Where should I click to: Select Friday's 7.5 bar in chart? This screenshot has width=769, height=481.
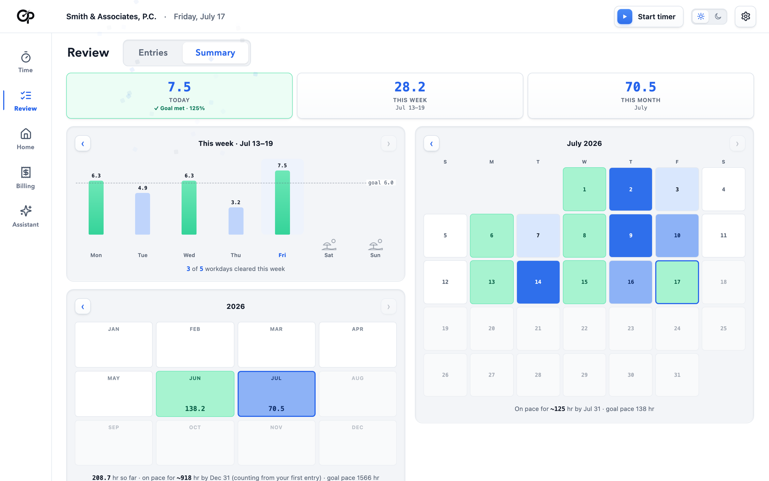tap(282, 202)
